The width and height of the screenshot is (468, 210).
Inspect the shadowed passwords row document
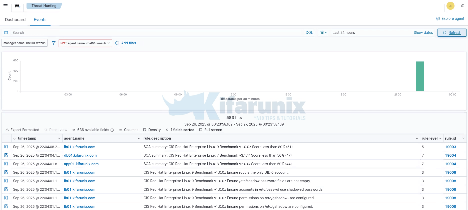pyautogui.click(x=6, y=189)
